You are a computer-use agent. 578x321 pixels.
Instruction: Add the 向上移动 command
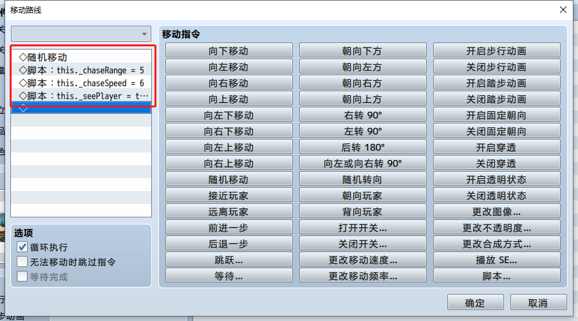pyautogui.click(x=229, y=99)
